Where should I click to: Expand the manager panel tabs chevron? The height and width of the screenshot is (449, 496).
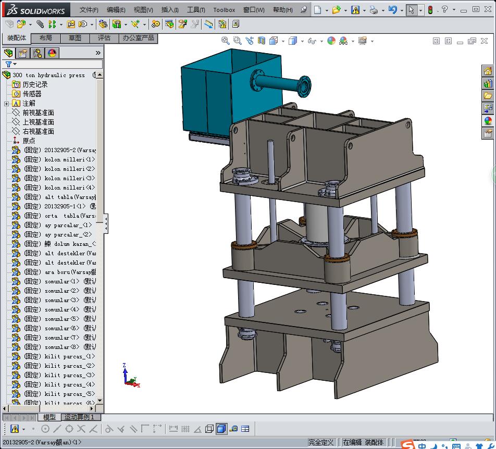pos(98,53)
